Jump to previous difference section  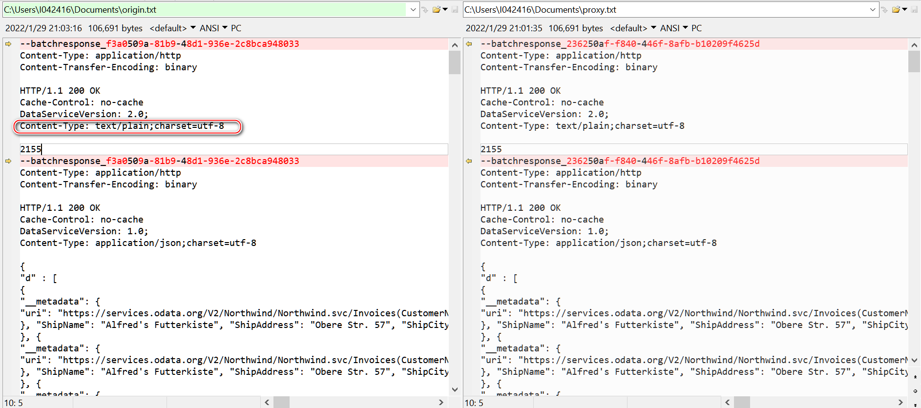[915, 377]
